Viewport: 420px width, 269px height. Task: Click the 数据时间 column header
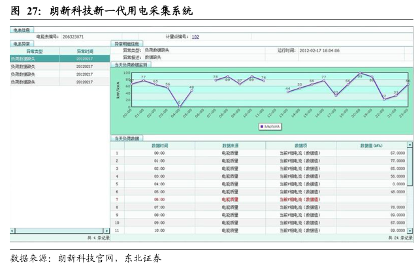tap(159, 145)
